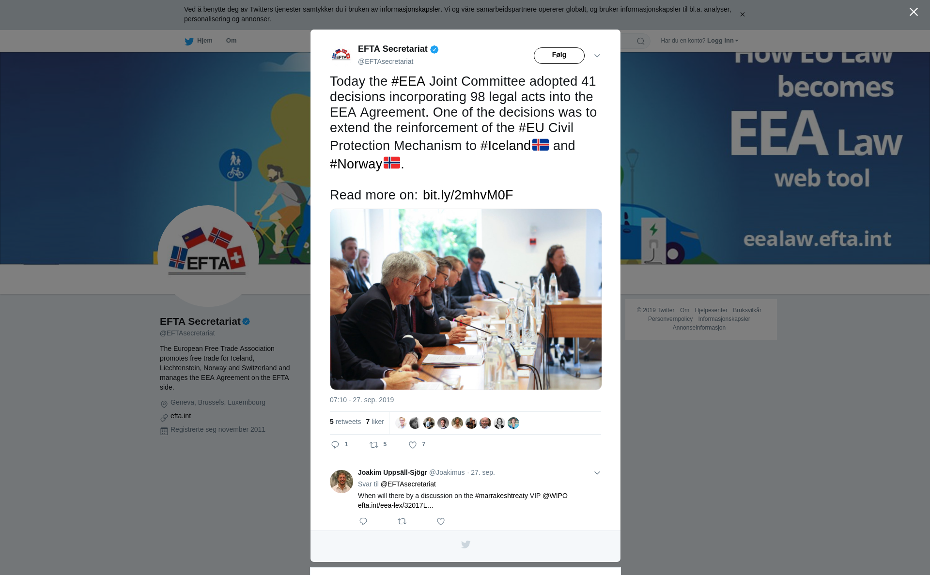The height and width of the screenshot is (575, 930).
Task: Open the meeting photo in tweet
Action: [465, 299]
